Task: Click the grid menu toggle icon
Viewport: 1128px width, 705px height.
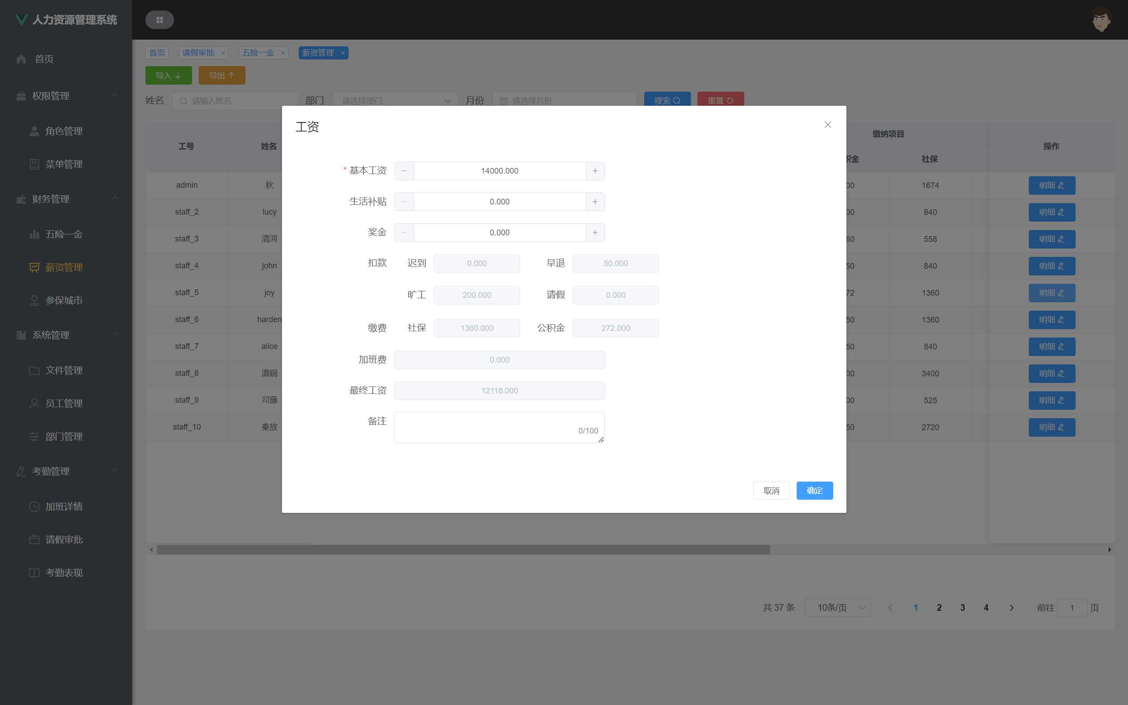Action: 160,20
